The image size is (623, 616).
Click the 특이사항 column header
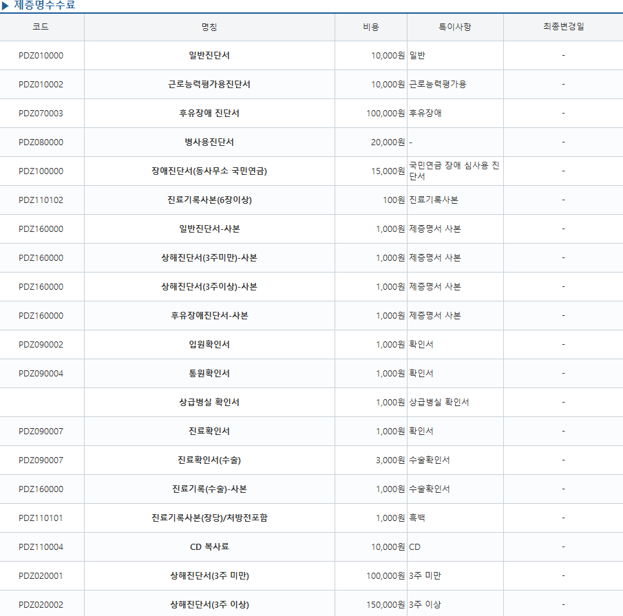click(x=455, y=27)
